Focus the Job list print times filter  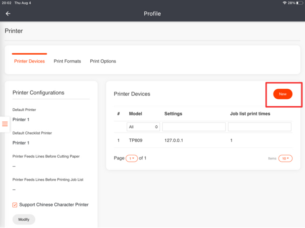tap(259, 127)
